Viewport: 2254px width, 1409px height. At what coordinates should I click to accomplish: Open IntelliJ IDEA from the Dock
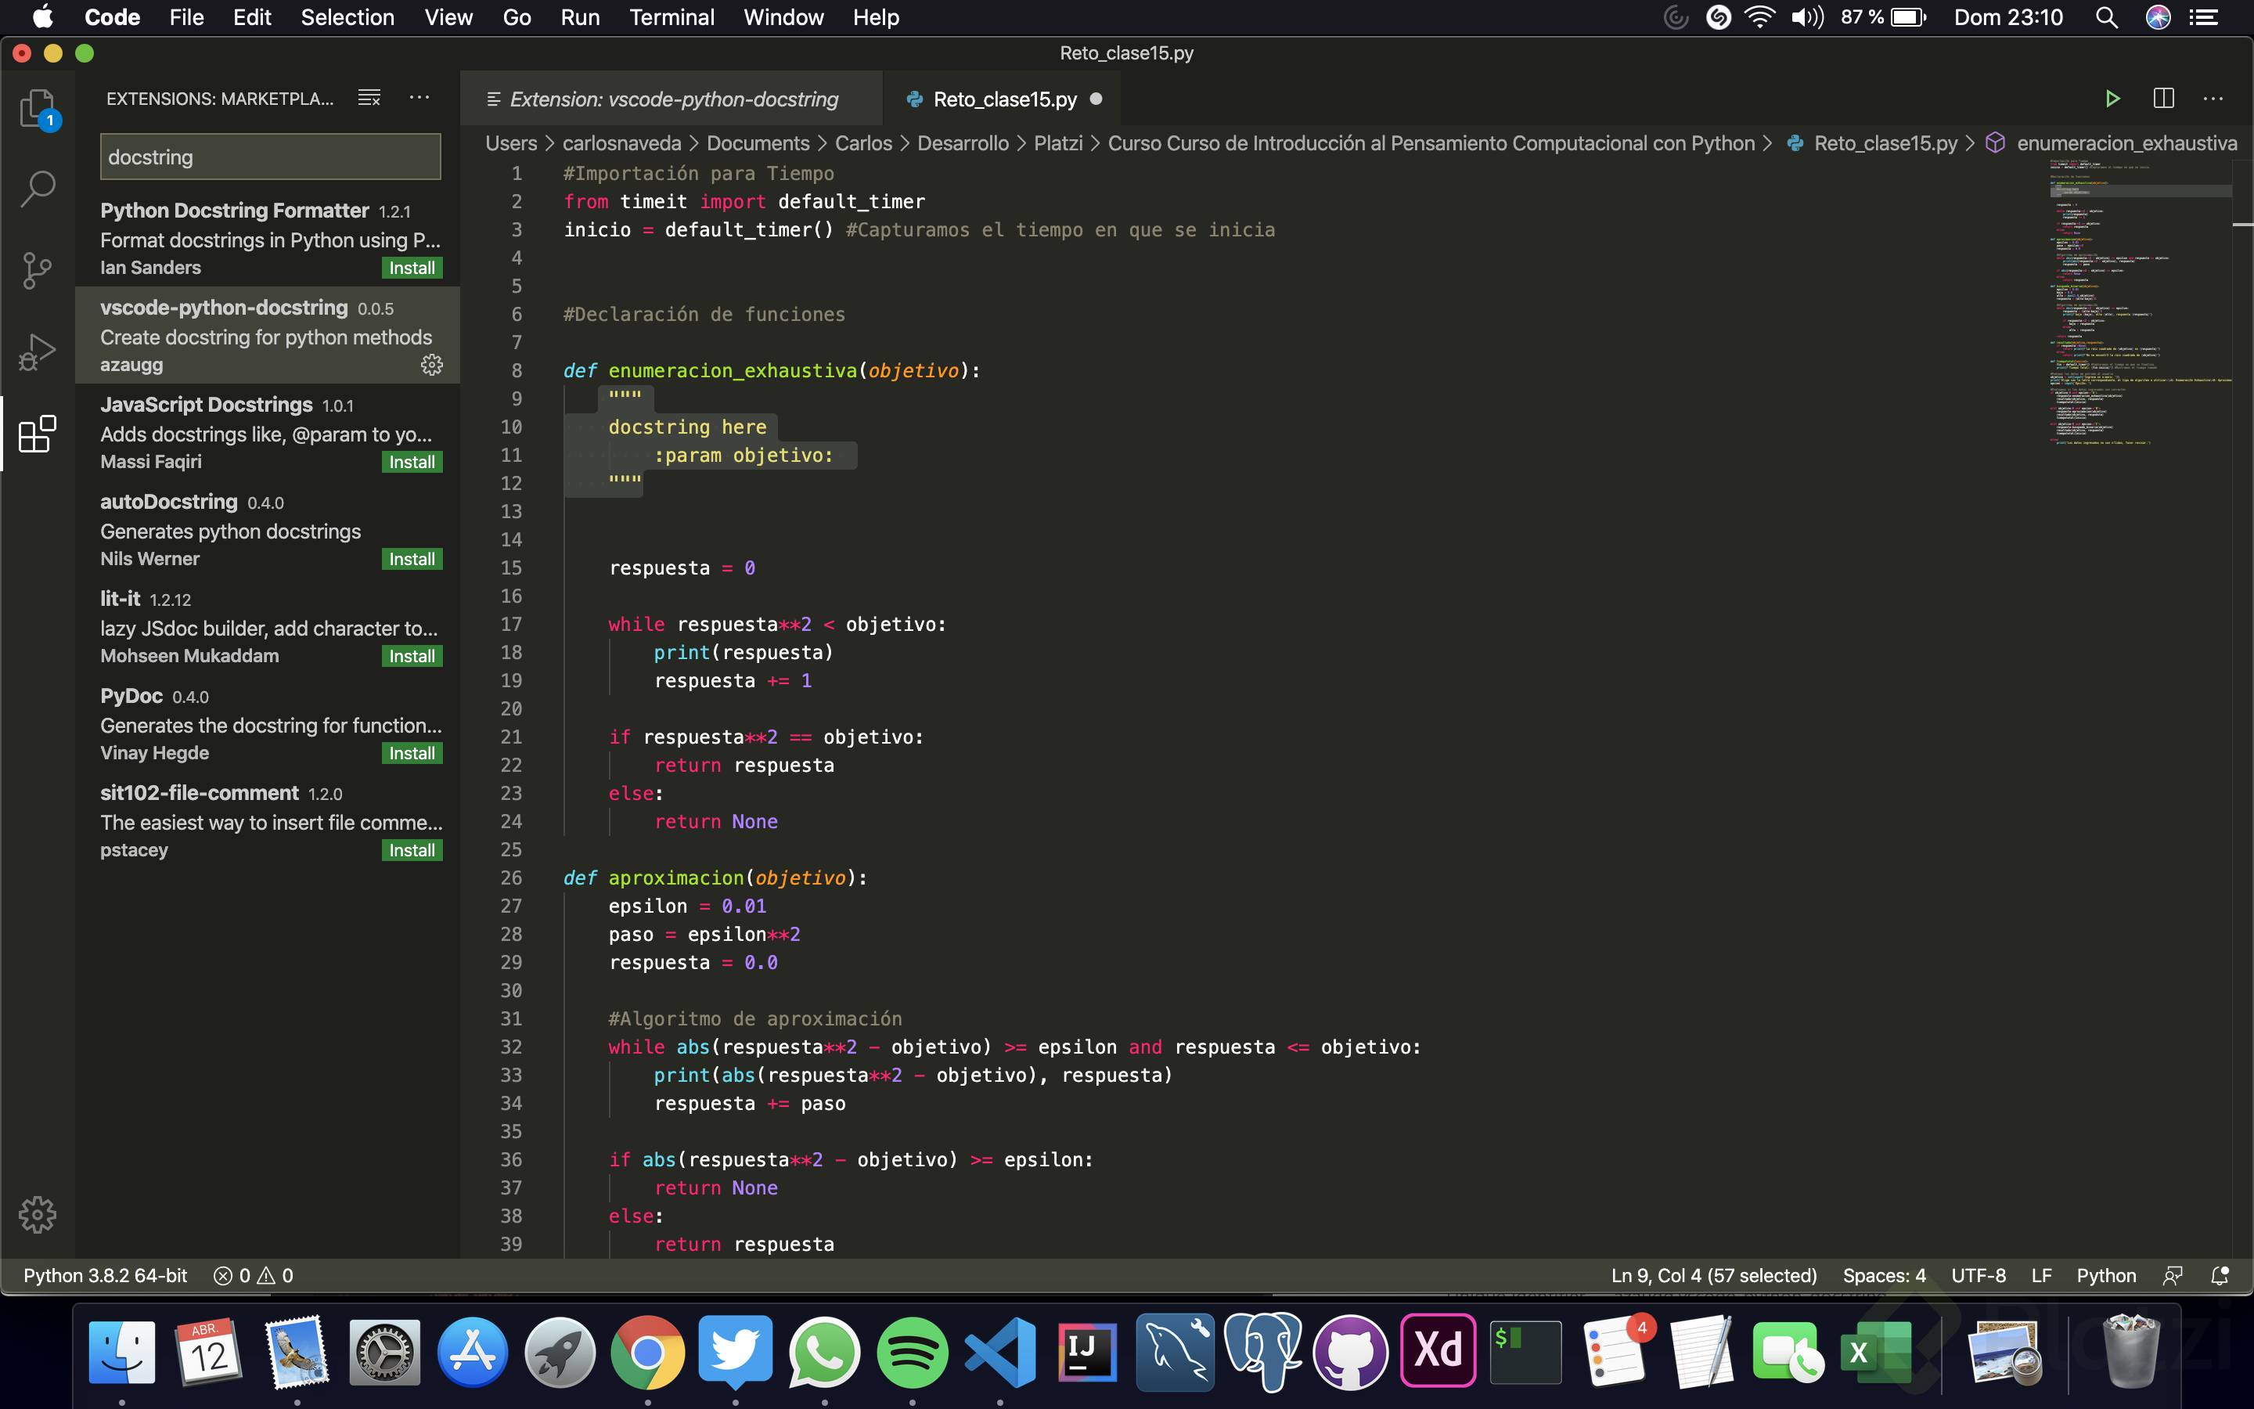[1086, 1351]
